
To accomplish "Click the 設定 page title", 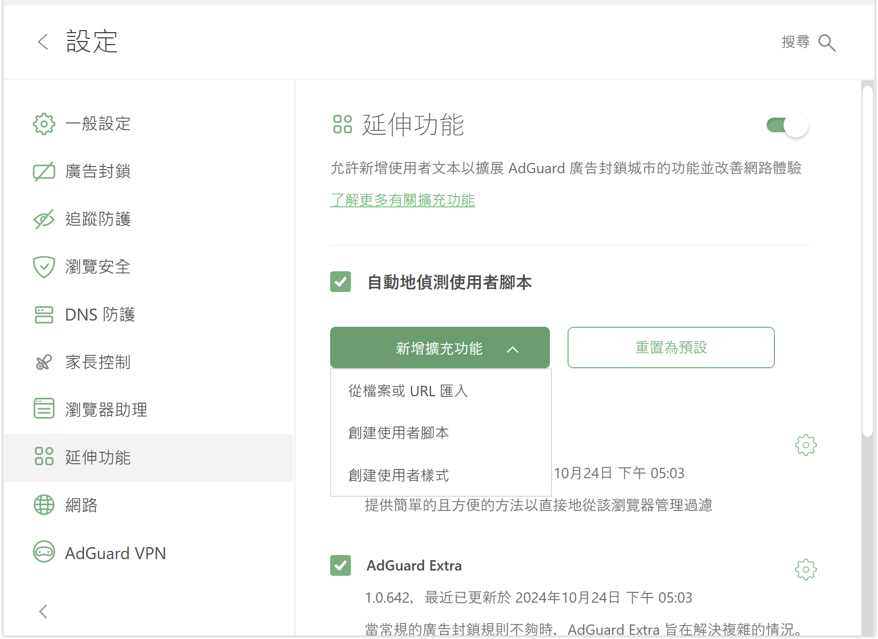I will click(92, 41).
